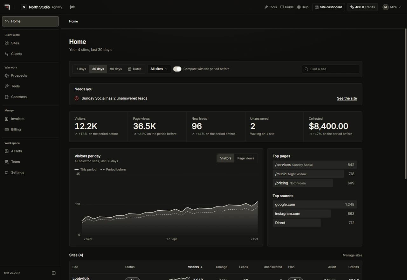Click the Assets image icon in sidebar

pos(7,151)
